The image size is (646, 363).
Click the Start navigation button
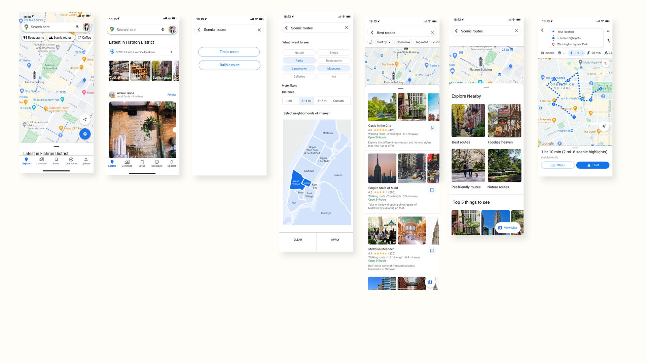(593, 165)
